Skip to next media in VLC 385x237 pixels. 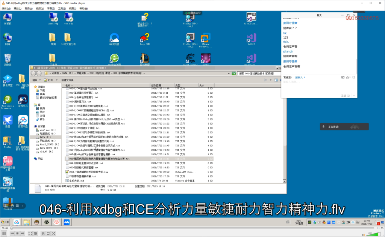(23, 233)
